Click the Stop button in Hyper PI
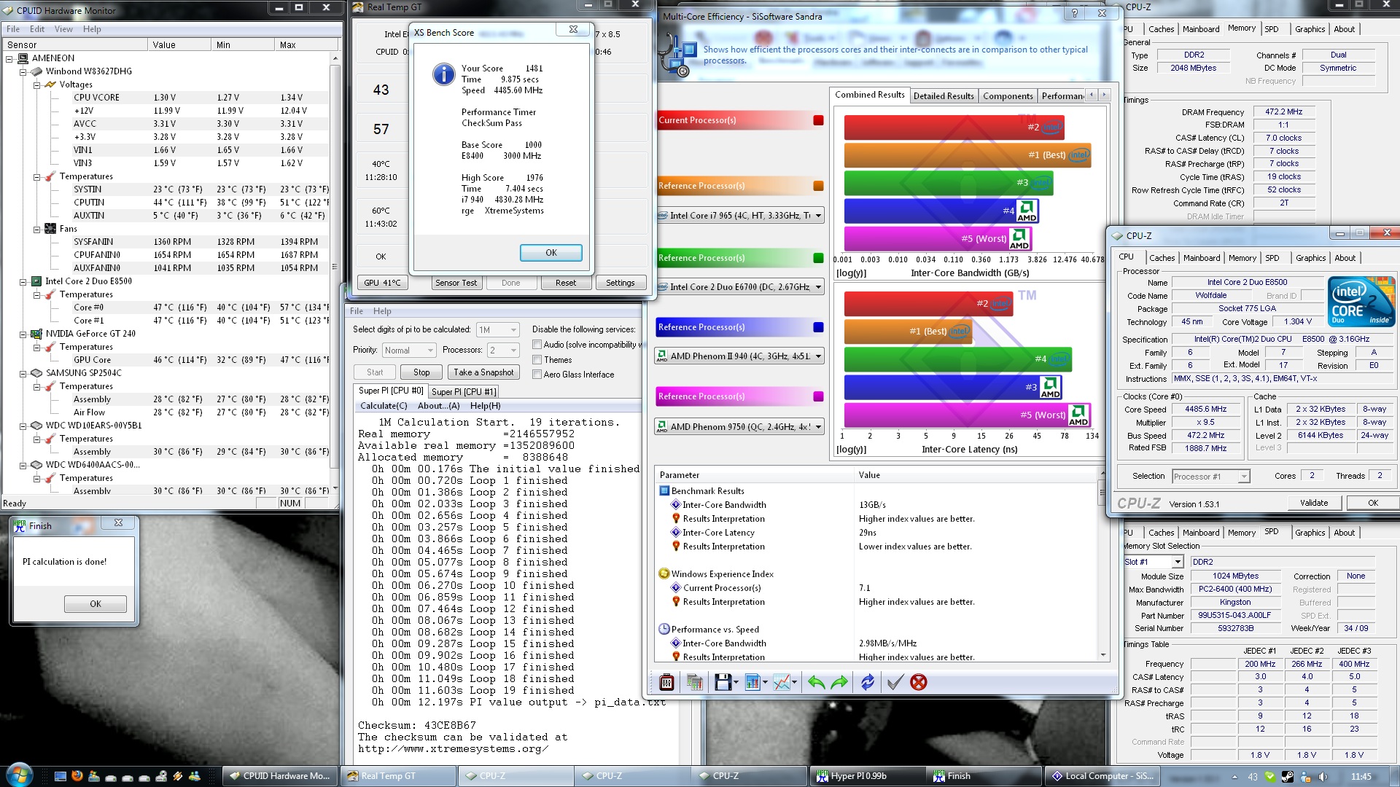The image size is (1400, 787). pos(421,372)
